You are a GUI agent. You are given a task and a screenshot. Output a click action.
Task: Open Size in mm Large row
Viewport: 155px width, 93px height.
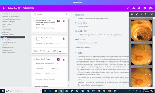click(47, 69)
